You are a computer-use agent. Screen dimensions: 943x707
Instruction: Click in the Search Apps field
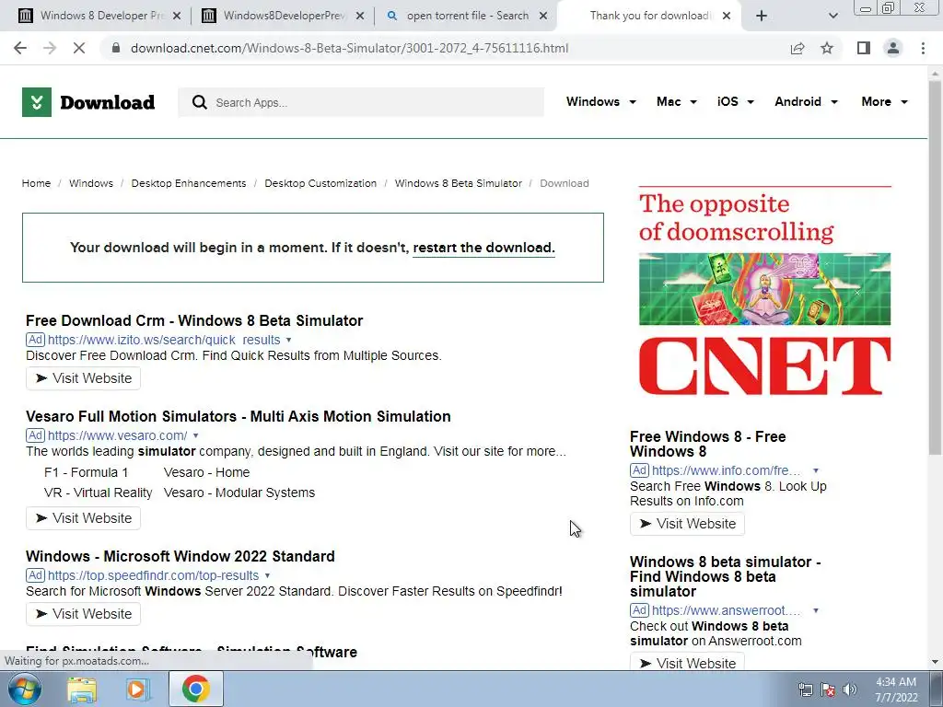pyautogui.click(x=361, y=102)
